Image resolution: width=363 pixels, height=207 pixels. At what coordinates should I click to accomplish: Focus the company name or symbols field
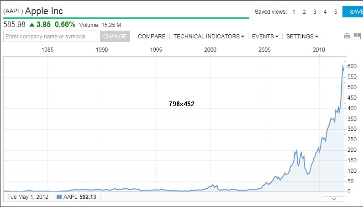51,37
